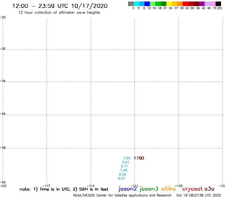
Task: Click the 8.67 value directly below 7.65
Action: (126, 162)
